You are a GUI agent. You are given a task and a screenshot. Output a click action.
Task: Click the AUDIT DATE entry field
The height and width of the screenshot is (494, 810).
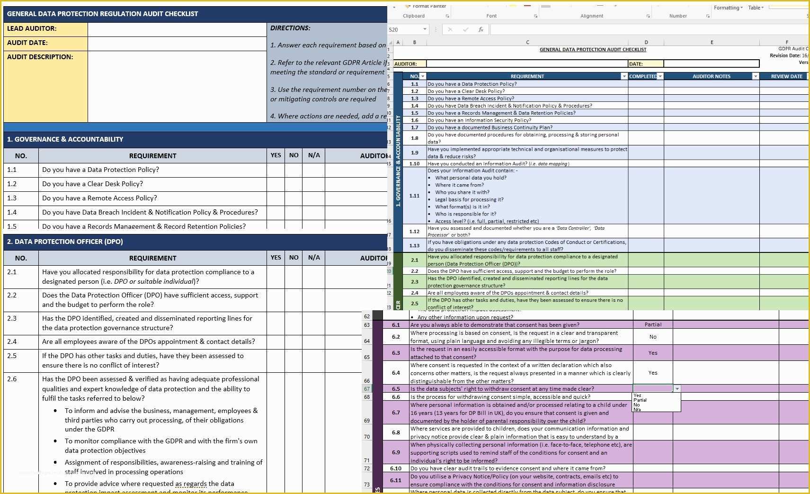177,44
